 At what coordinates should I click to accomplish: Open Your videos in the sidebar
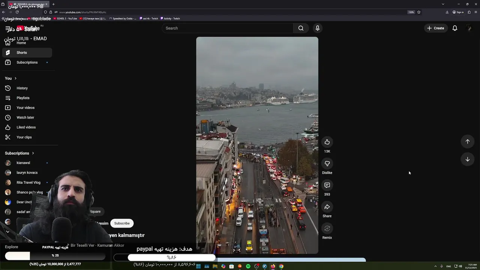click(27, 108)
